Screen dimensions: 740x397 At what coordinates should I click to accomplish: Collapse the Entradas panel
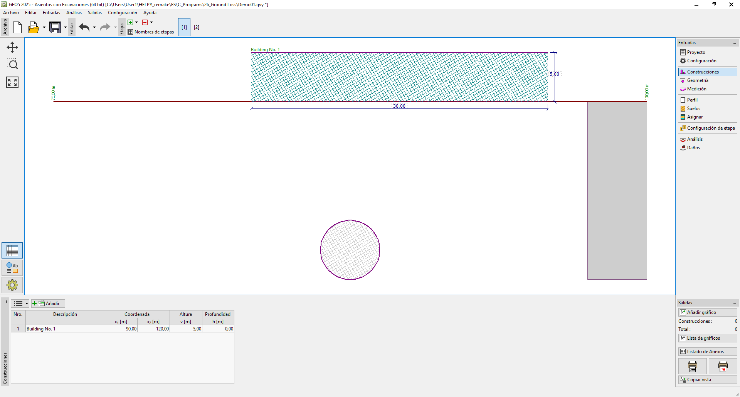tap(734, 43)
